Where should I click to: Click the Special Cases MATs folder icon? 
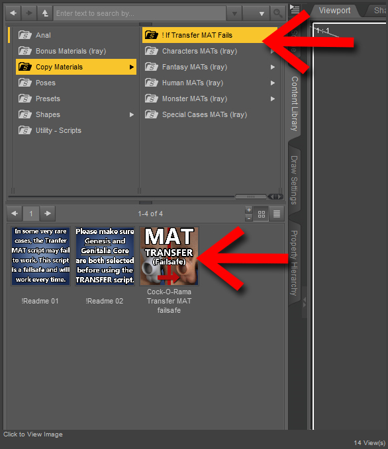click(x=152, y=114)
